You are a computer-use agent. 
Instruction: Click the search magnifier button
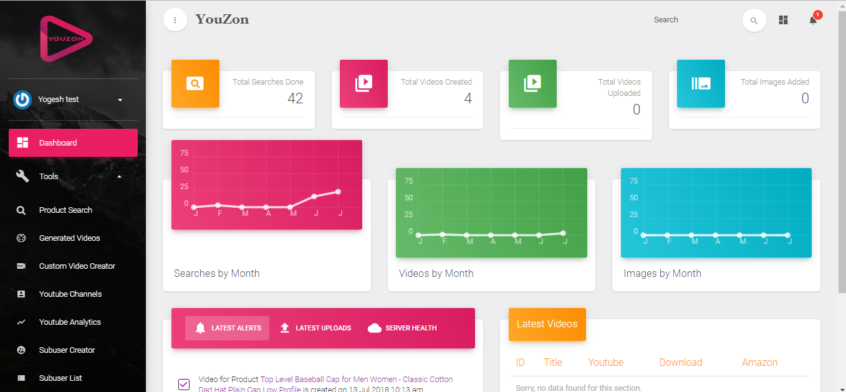pos(754,21)
